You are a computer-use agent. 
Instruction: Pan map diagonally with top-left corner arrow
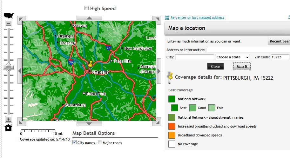pyautogui.click(x=20, y=19)
